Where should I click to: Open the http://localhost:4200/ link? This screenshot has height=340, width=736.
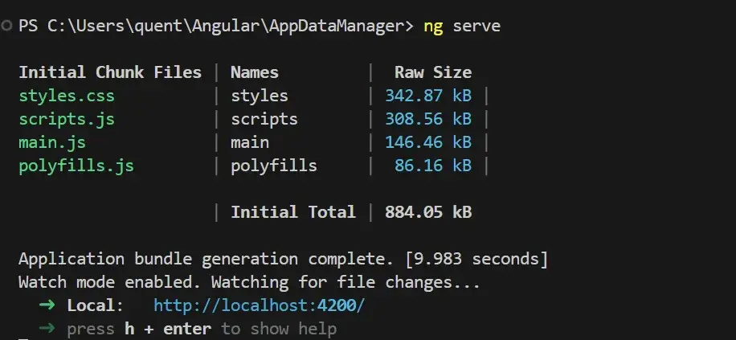(259, 306)
